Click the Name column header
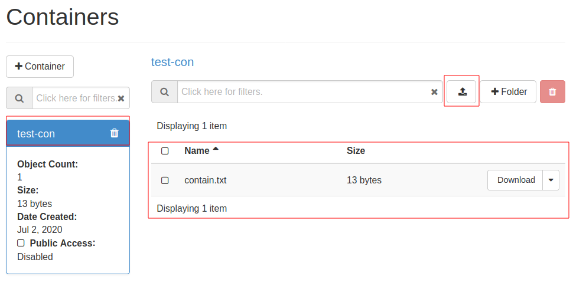 [x=197, y=150]
